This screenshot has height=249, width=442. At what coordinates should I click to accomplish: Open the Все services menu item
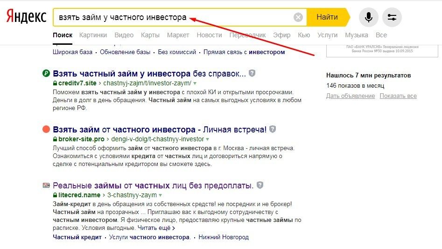(381, 35)
